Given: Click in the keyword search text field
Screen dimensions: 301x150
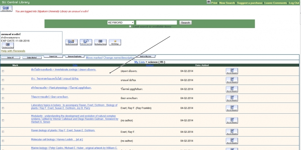Looking at the screenshot, I should pyautogui.click(x=157, y=22).
